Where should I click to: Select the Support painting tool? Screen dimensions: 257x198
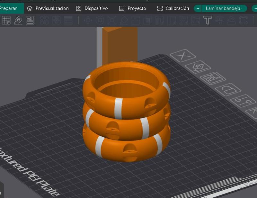pyautogui.click(x=160, y=20)
